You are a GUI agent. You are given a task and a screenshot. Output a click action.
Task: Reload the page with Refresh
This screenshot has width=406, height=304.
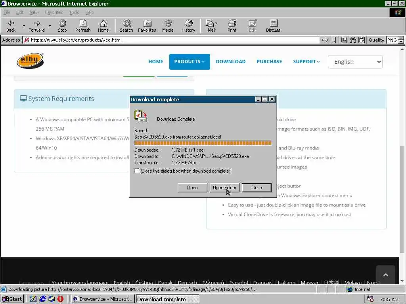coord(83,26)
